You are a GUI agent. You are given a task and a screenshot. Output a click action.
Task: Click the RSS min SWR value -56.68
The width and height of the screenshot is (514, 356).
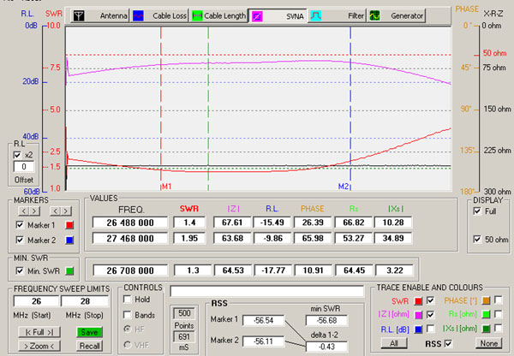(x=326, y=320)
